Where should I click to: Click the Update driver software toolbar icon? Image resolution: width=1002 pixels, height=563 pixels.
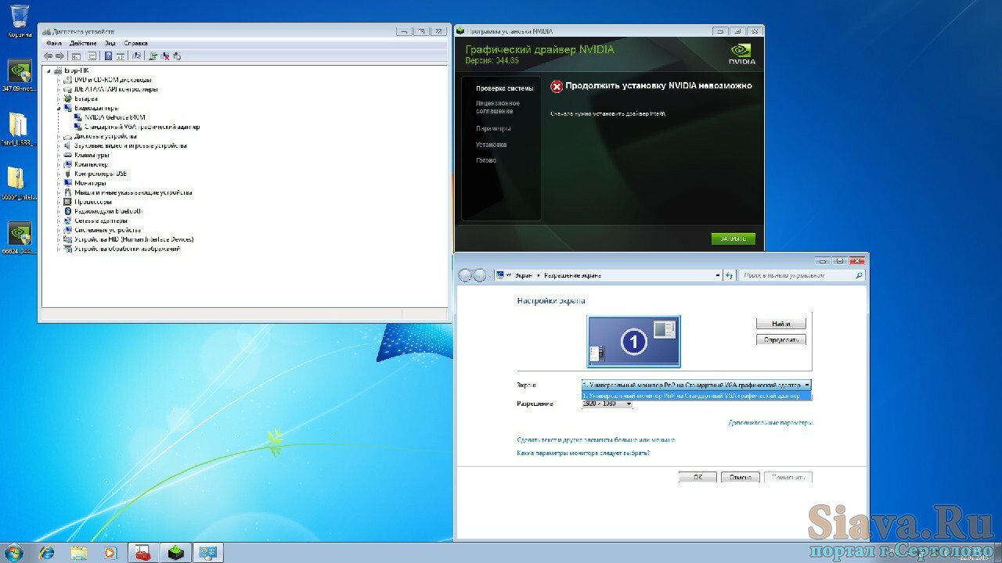153,56
